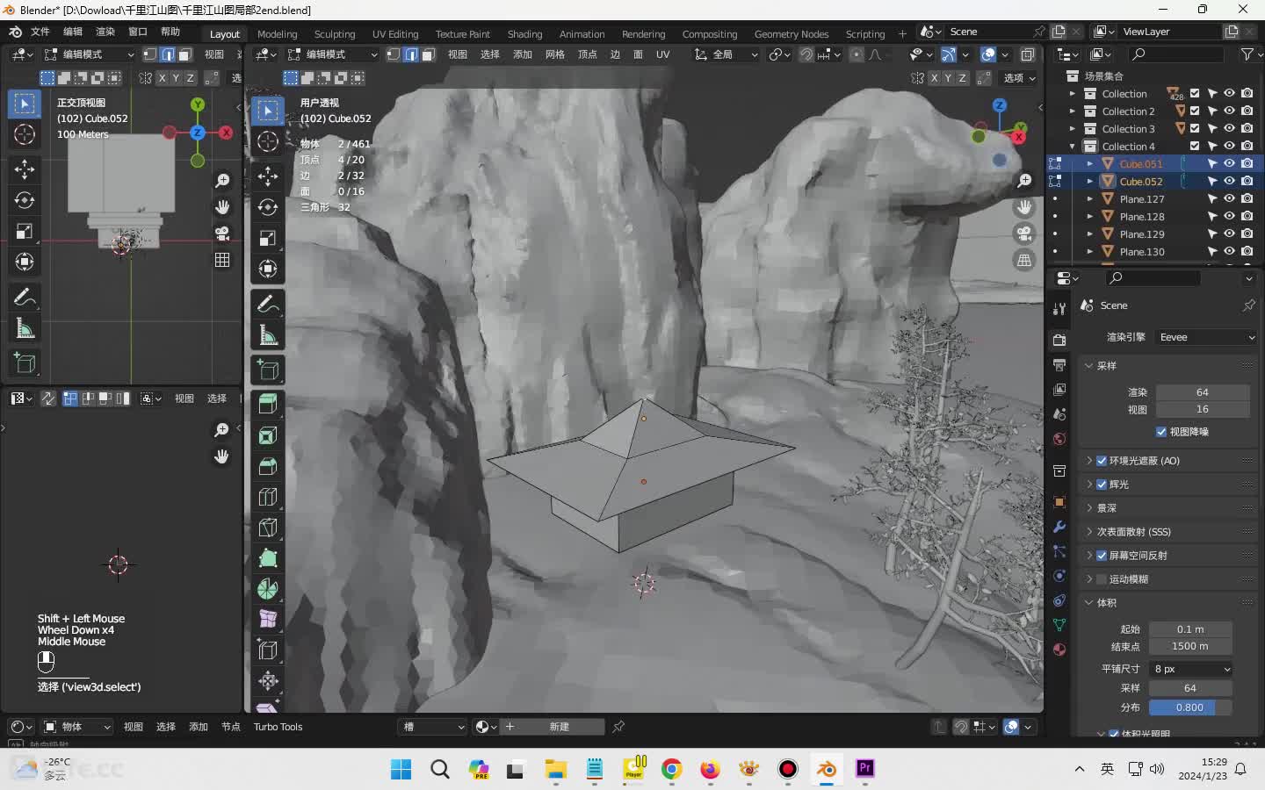The image size is (1265, 790).
Task: Open the 渲染引擎 Eevee dropdown
Action: pos(1206,337)
